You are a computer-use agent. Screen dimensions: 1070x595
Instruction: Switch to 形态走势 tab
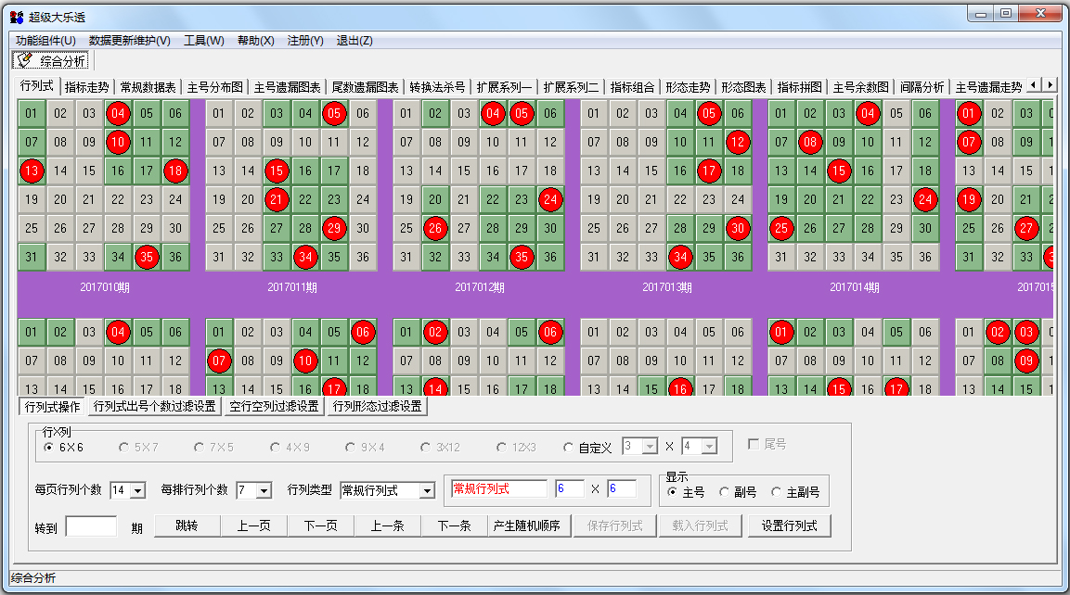(x=688, y=87)
